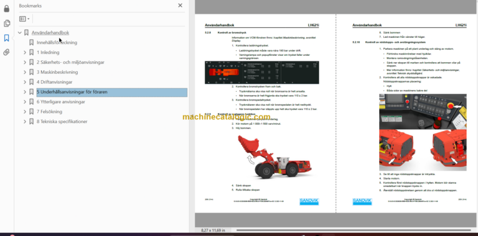Click the bookmark icon beside 6 Ytterligare anvisningar
The image size is (478, 236).
click(x=31, y=102)
